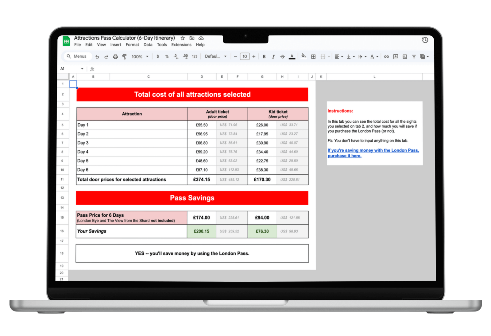Open the Extensions menu
The image size is (491, 336).
coord(181,45)
